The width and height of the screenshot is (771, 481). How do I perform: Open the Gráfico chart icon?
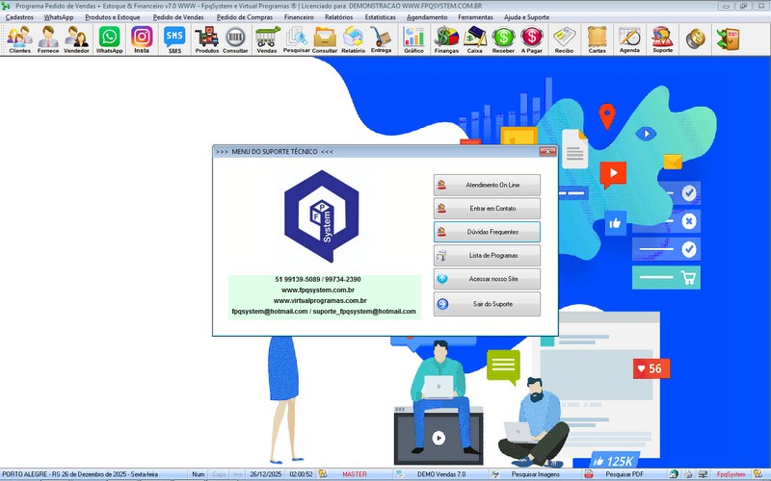[x=413, y=39]
